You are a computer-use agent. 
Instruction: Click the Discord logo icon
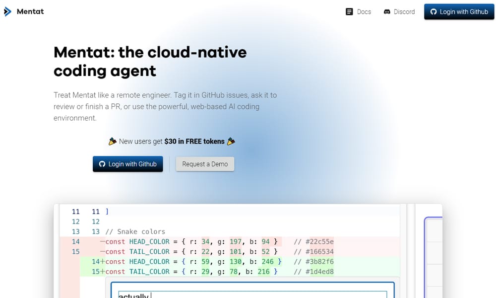[x=387, y=11]
